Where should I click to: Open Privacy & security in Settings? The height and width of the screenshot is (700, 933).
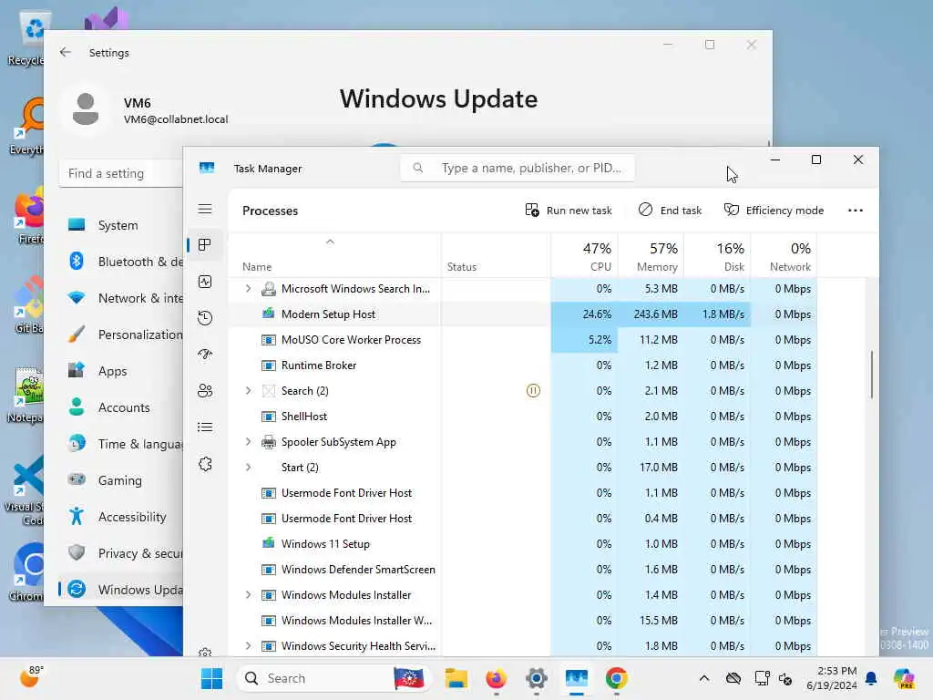122,553
